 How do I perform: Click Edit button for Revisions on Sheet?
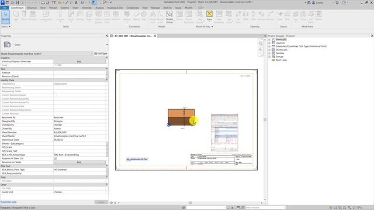point(79,162)
